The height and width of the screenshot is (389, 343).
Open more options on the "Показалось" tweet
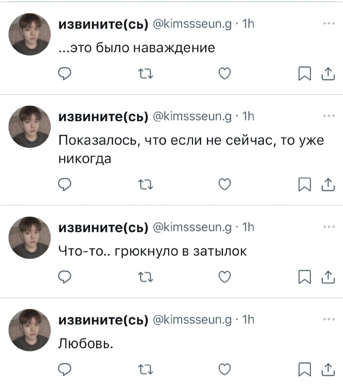pos(329,116)
